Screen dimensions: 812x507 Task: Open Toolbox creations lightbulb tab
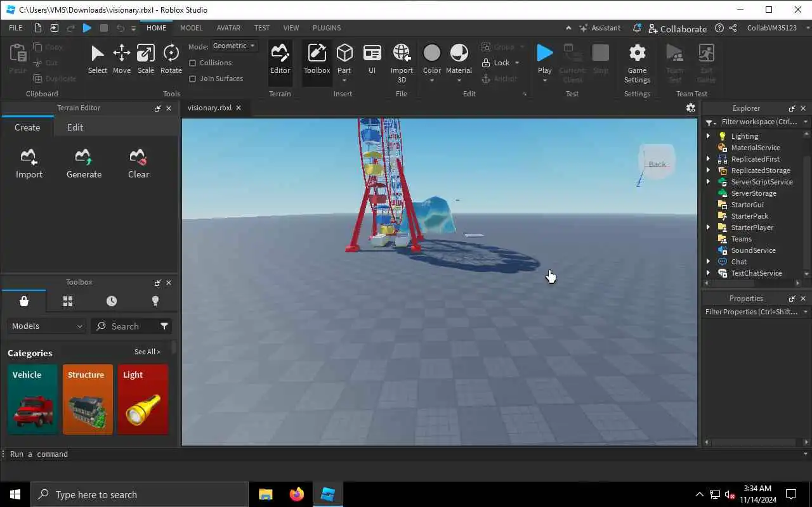coord(155,301)
